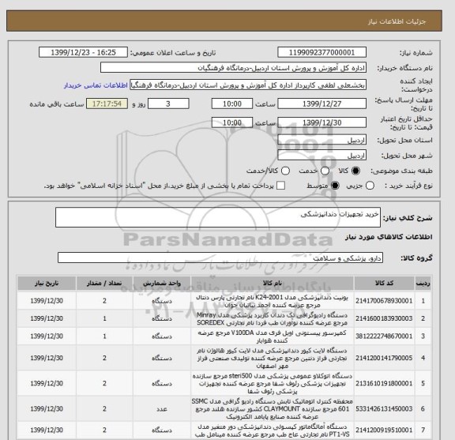Click product code 2141200919510001

coord(384,431)
